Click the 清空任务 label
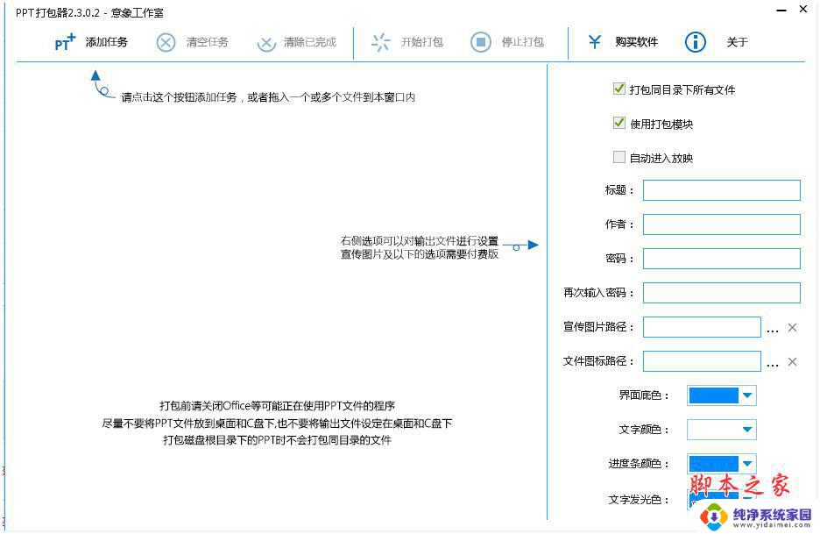The image size is (820, 534). coord(207,42)
